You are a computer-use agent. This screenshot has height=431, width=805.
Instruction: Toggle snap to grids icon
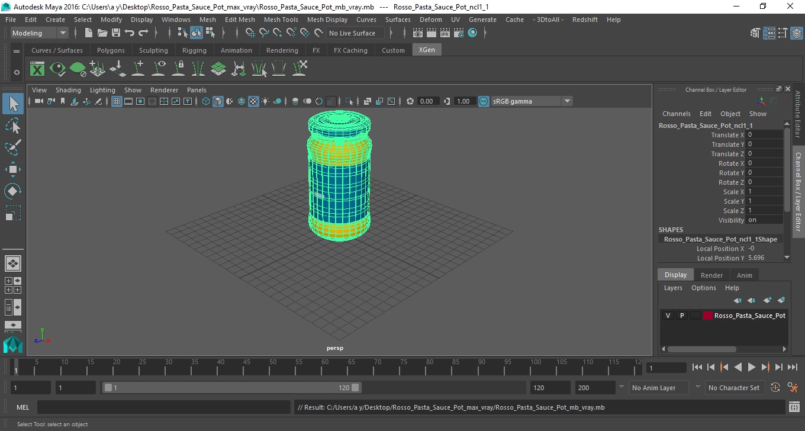[250, 33]
